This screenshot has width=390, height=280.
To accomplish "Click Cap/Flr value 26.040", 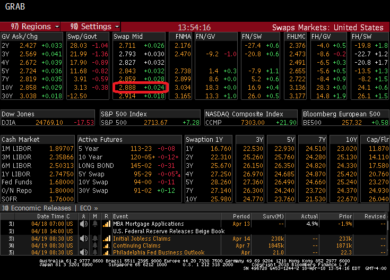I will [x=378, y=199].
